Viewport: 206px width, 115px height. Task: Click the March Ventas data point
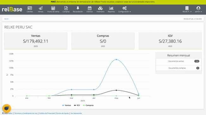pos(72,89)
